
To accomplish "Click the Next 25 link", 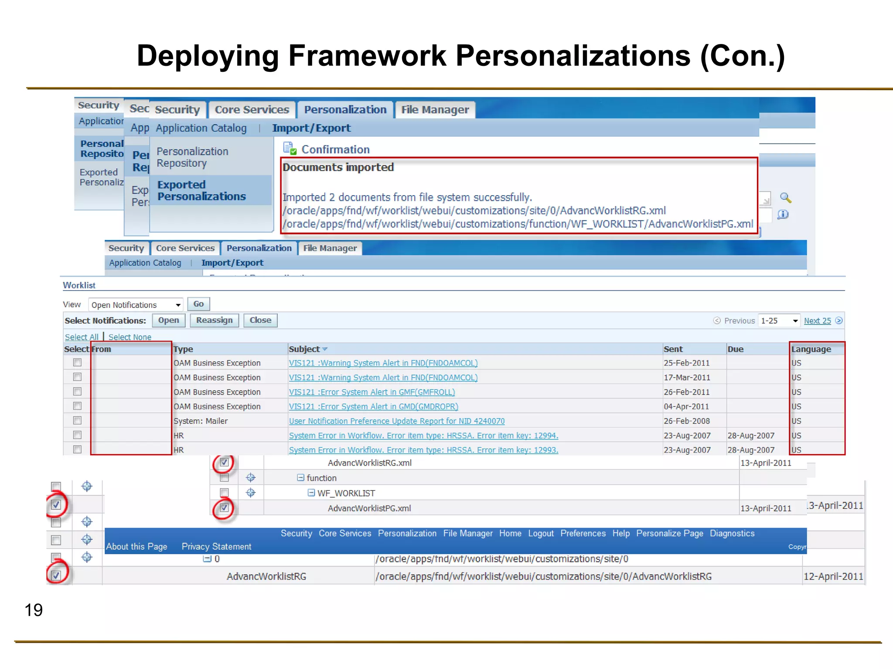I will 818,321.
